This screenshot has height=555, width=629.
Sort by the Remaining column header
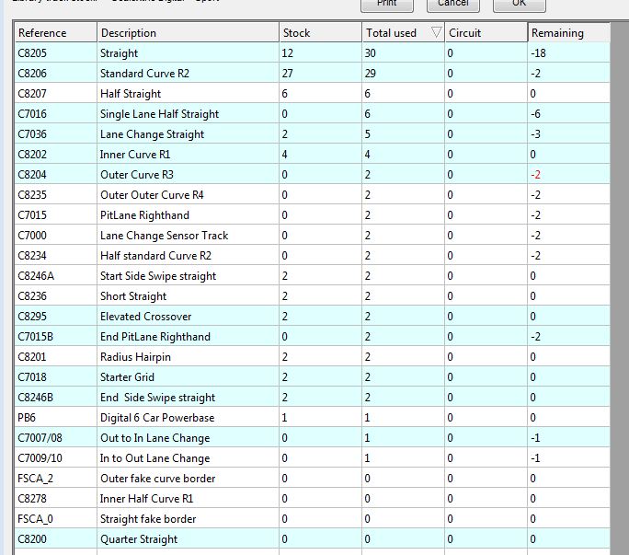tap(568, 33)
